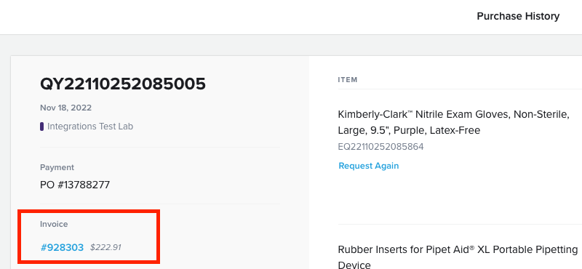Click the ITEM column header

(348, 80)
